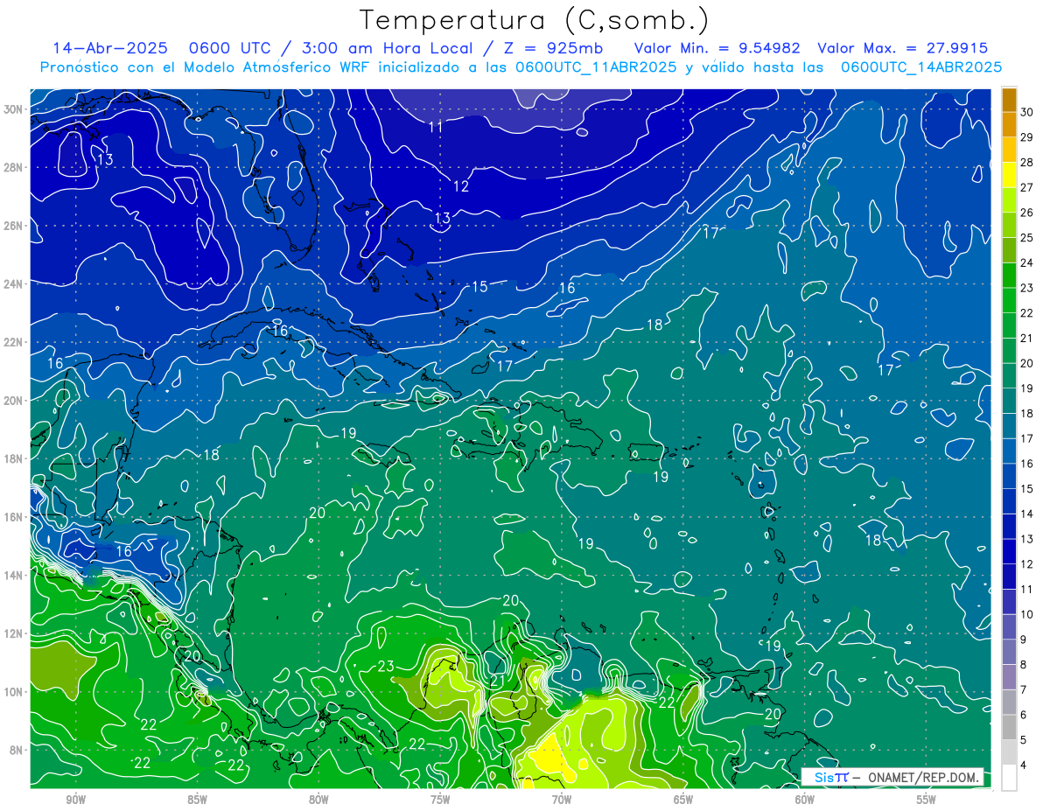The height and width of the screenshot is (811, 1050).
Task: Click the "22N" latitude axis label
Action: 13,342
